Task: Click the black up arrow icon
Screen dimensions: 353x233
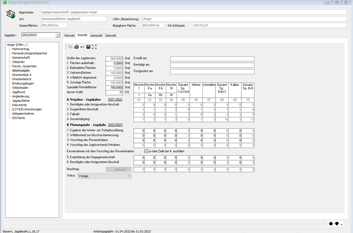Action: click(x=331, y=224)
